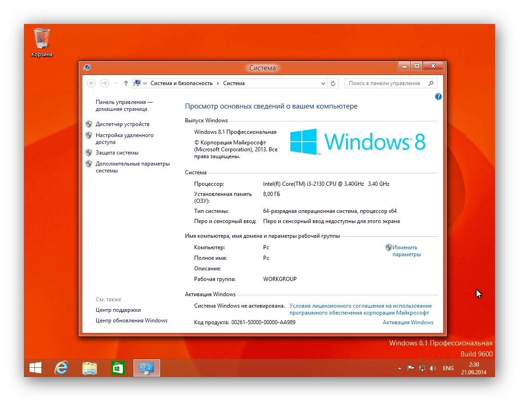Screen dimensions: 519x401
Task: Open the address bar history dropdown
Action: coord(323,83)
